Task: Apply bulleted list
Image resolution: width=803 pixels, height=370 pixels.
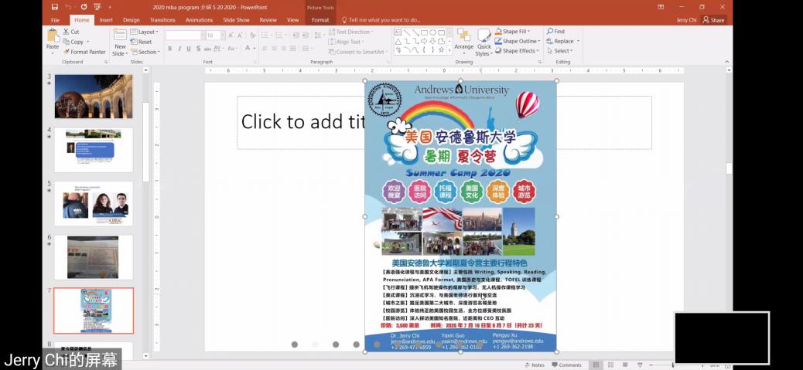Action: [265, 36]
